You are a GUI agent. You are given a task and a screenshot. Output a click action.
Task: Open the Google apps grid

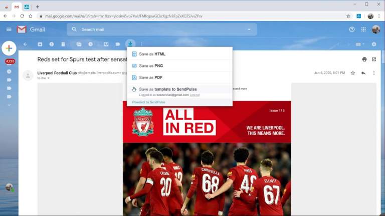point(363,29)
